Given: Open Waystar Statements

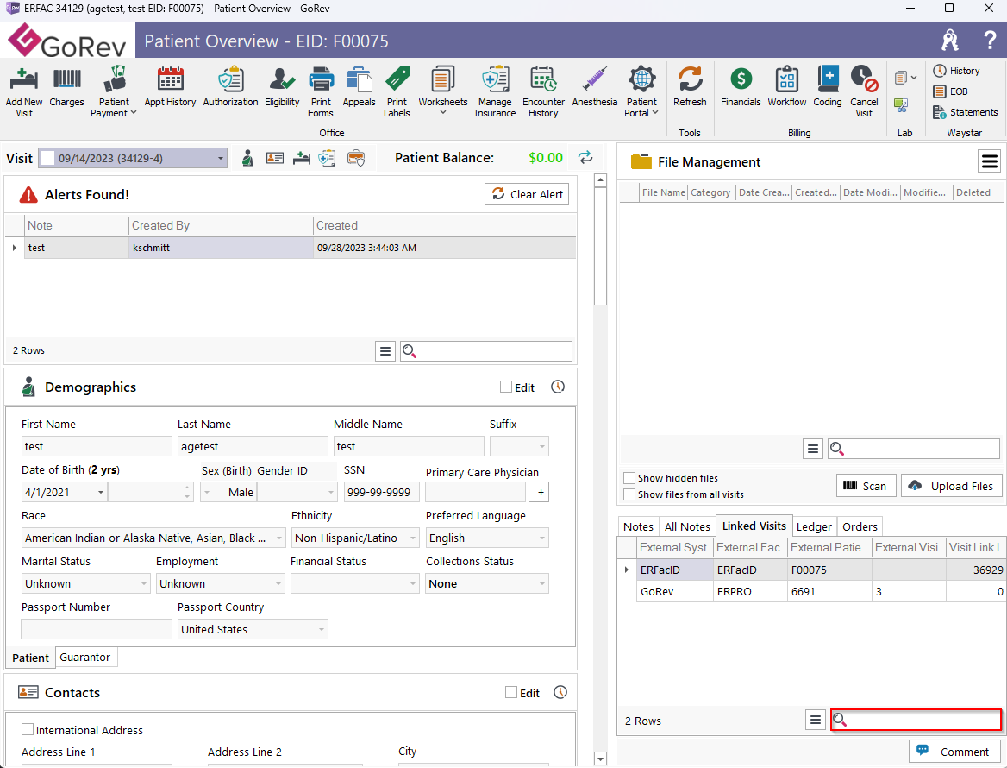Looking at the screenshot, I should tap(966, 112).
